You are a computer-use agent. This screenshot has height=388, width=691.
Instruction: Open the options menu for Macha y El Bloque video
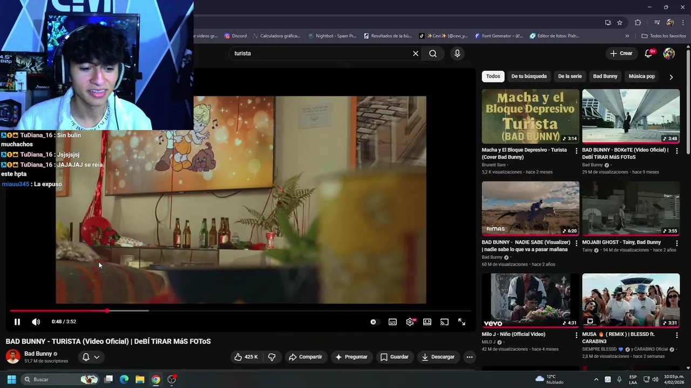tap(576, 151)
